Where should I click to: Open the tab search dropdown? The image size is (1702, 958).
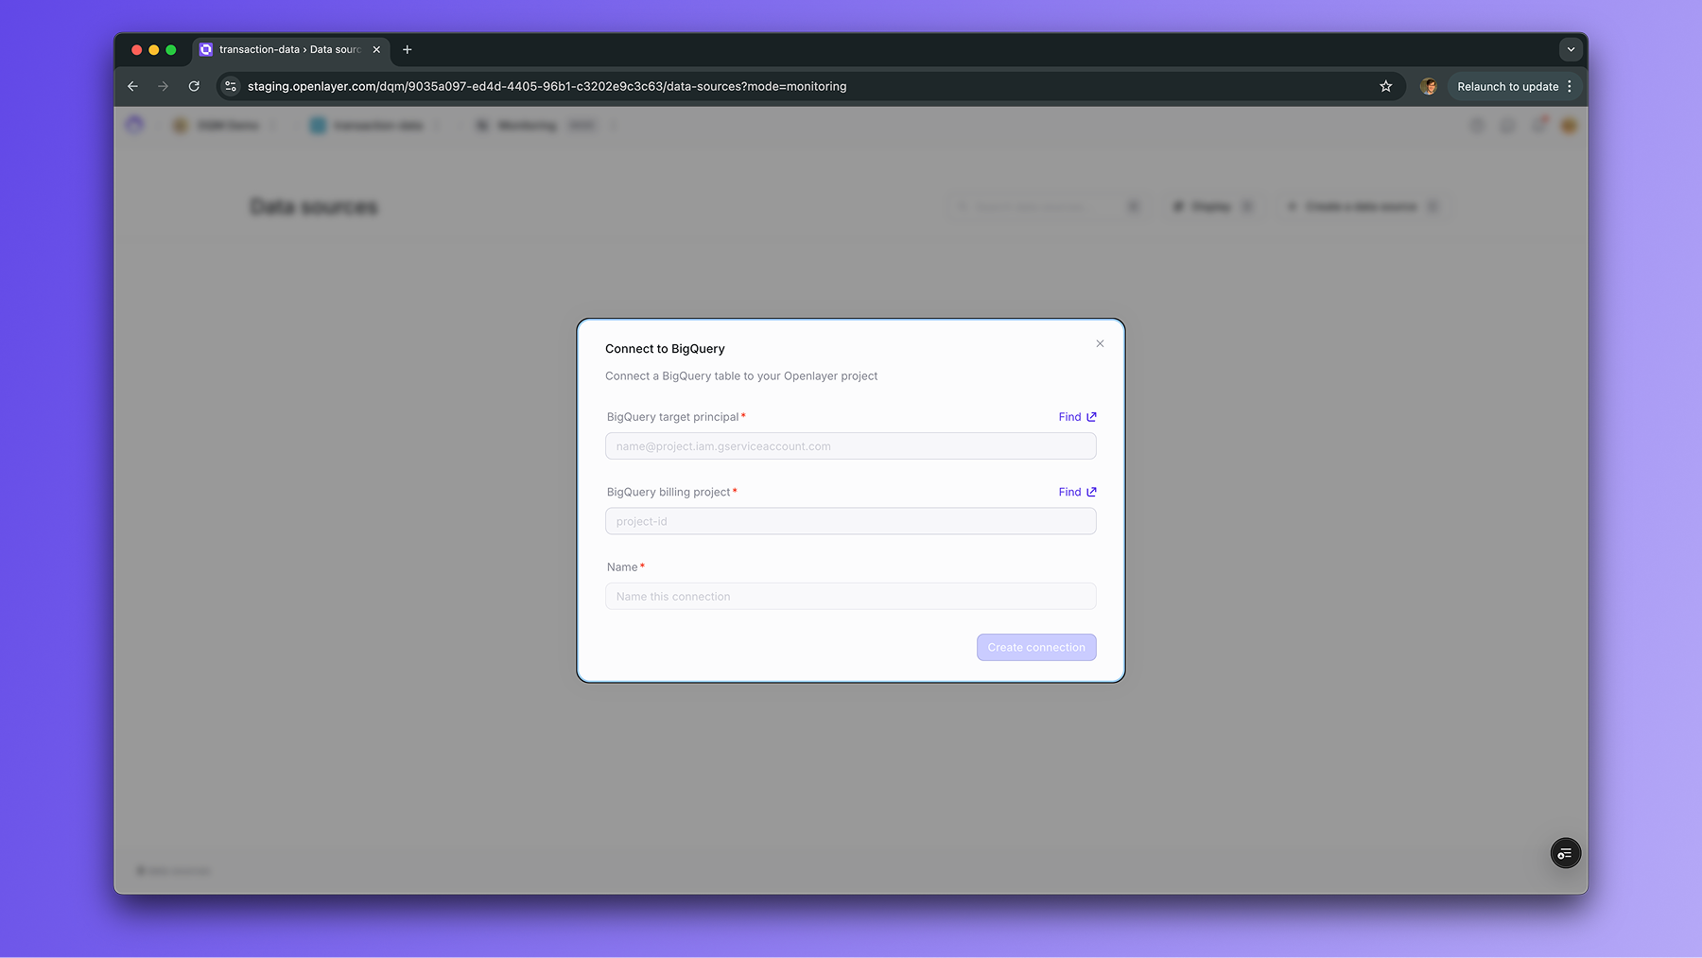coord(1571,49)
